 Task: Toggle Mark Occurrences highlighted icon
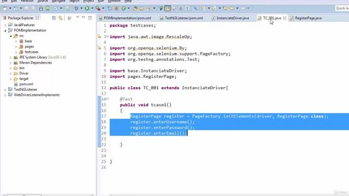point(167,9)
